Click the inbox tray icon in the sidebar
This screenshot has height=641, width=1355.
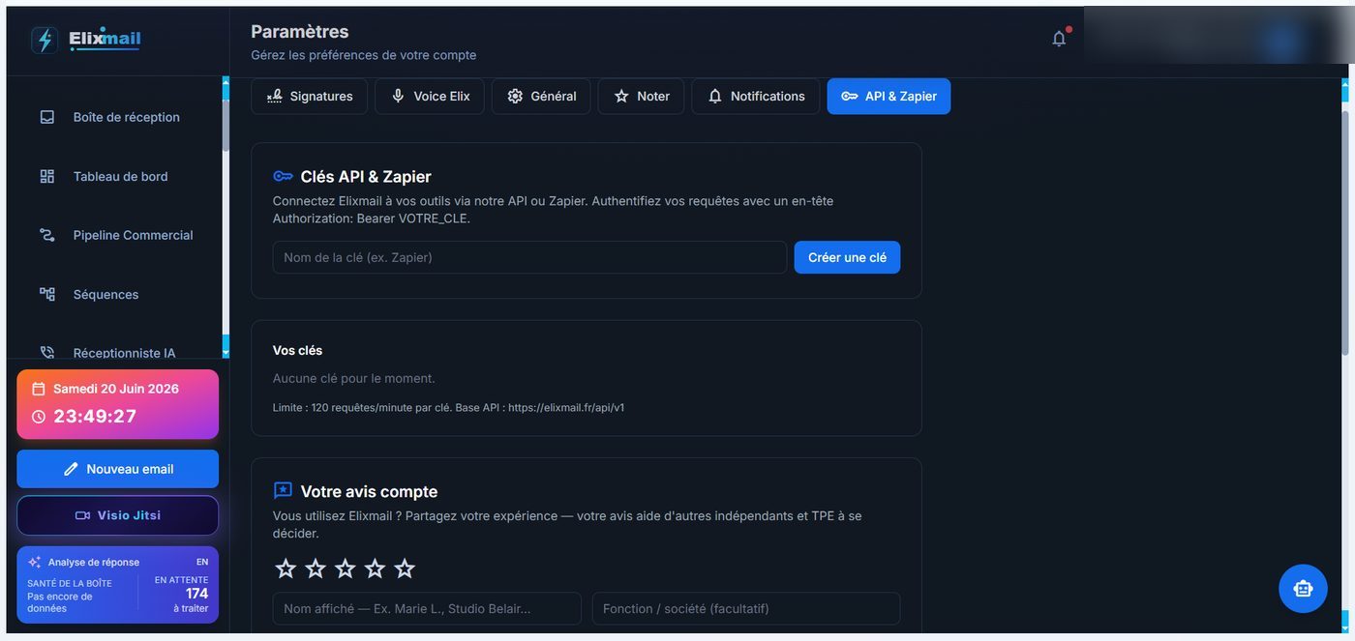46,117
